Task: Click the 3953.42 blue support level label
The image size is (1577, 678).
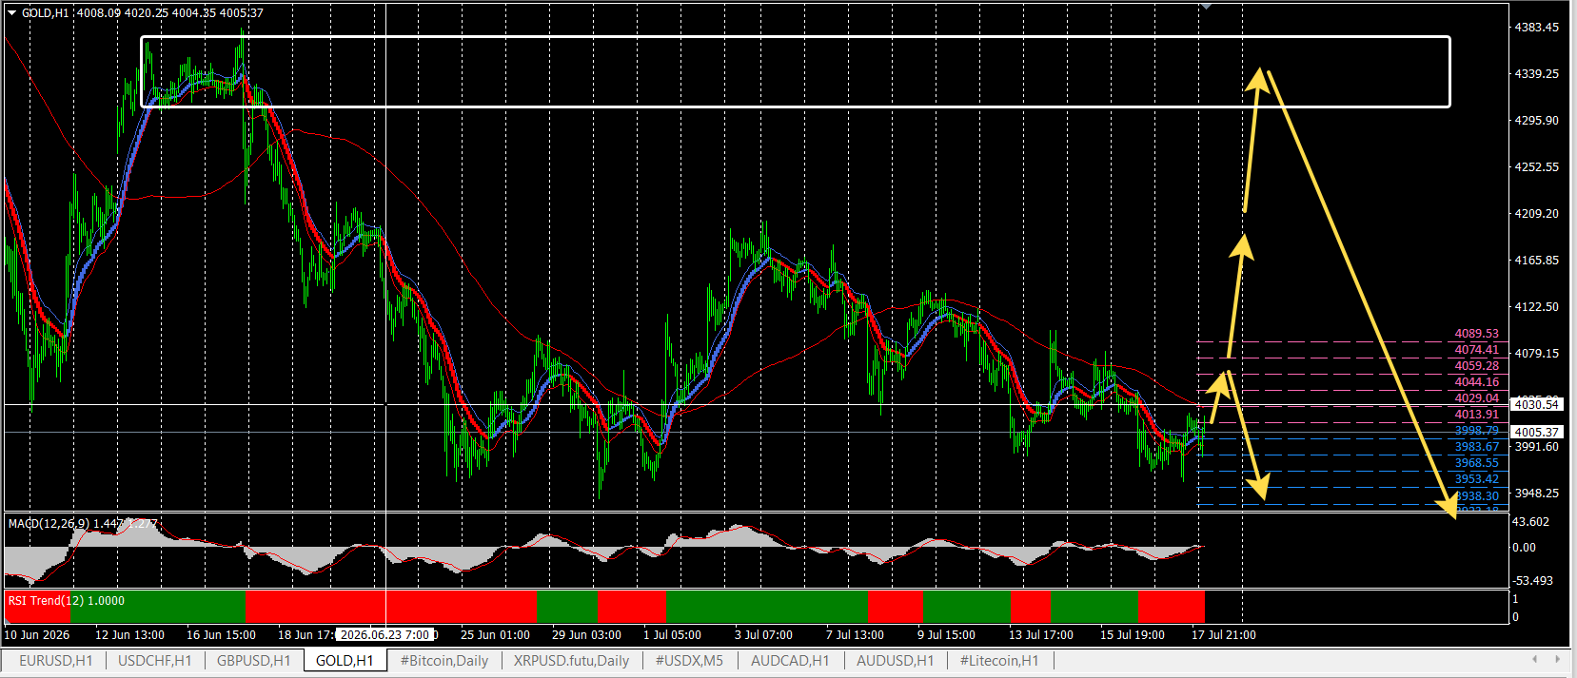Action: tap(1476, 479)
